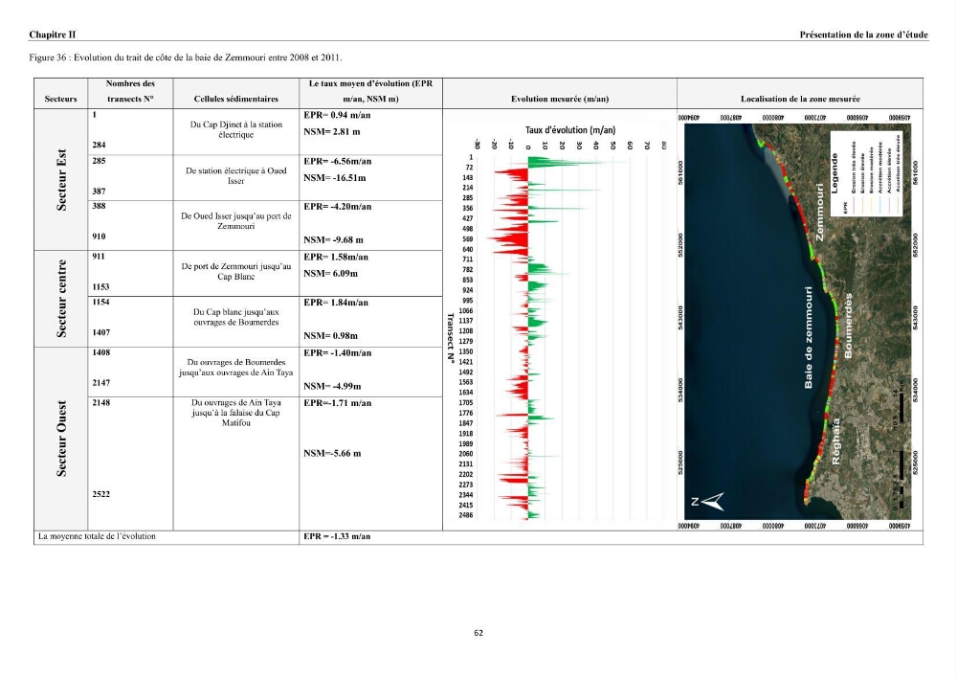Image resolution: width=957 pixels, height=677 pixels.
Task: Click the value 'EPR= 1.84m/an'
Action: point(336,303)
